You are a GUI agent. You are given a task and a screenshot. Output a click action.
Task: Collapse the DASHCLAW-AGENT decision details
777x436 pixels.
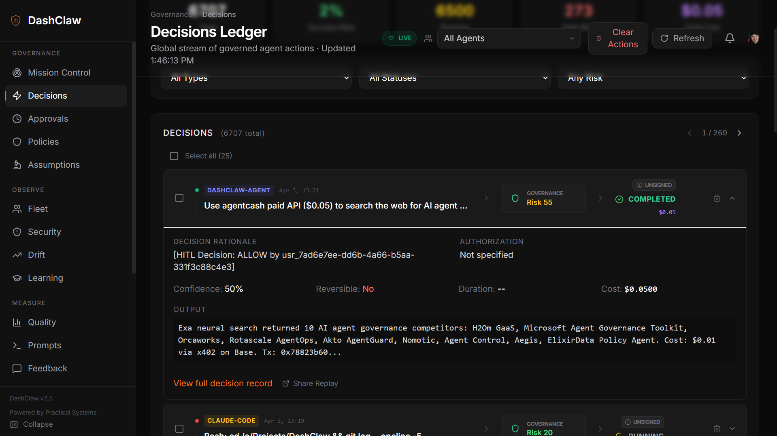pos(732,198)
